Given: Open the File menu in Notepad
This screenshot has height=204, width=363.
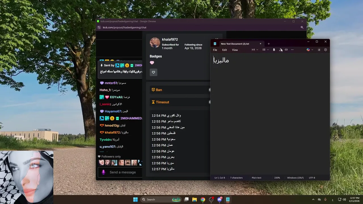Looking at the screenshot, I should tap(215, 50).
